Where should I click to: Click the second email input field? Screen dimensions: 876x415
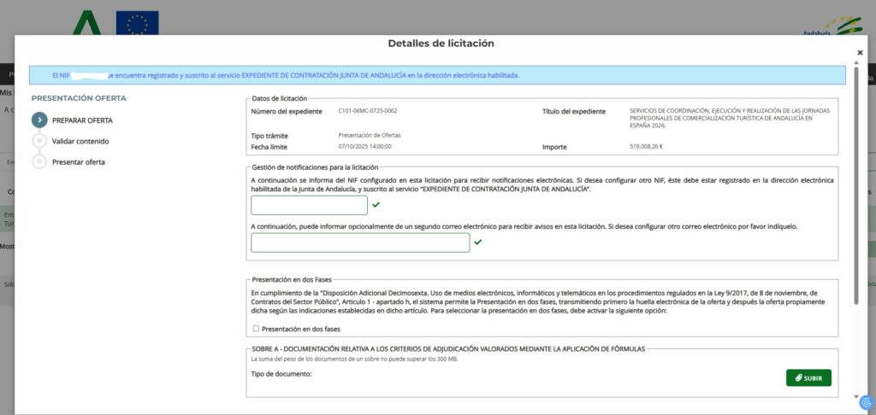coord(360,243)
